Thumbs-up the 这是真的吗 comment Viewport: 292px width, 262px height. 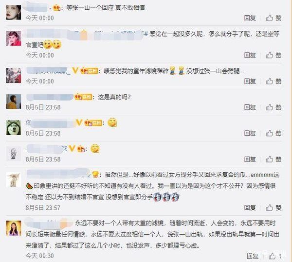[x=274, y=107]
